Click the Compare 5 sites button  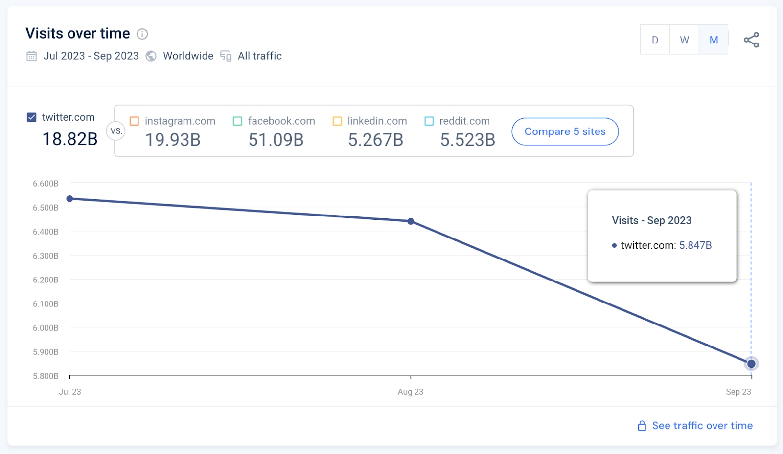565,131
